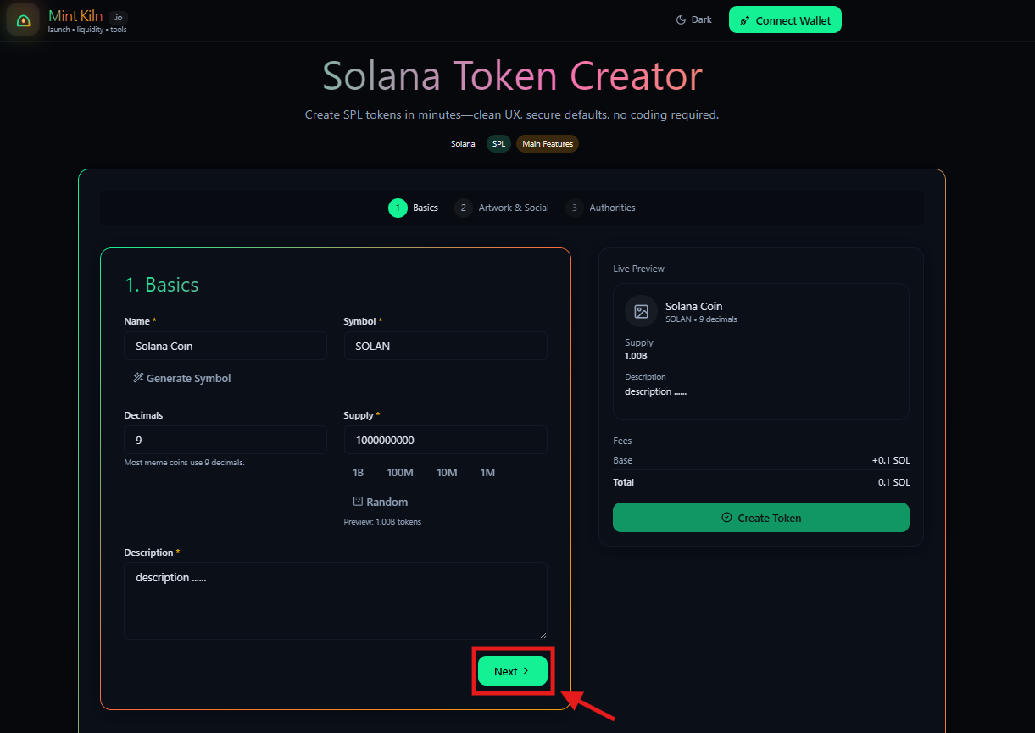Go to the Authorities step

(x=601, y=208)
